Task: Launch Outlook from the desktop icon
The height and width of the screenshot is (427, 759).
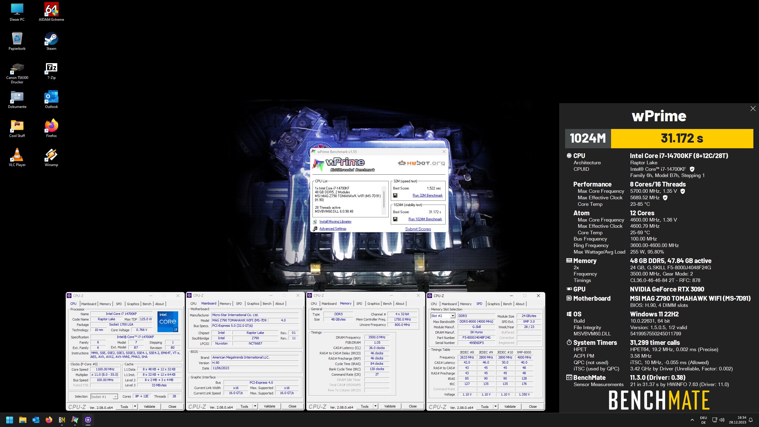Action: pyautogui.click(x=51, y=99)
